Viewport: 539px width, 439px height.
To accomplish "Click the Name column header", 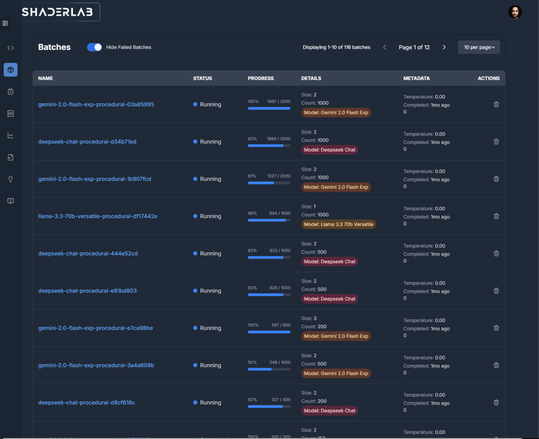I will pos(45,78).
